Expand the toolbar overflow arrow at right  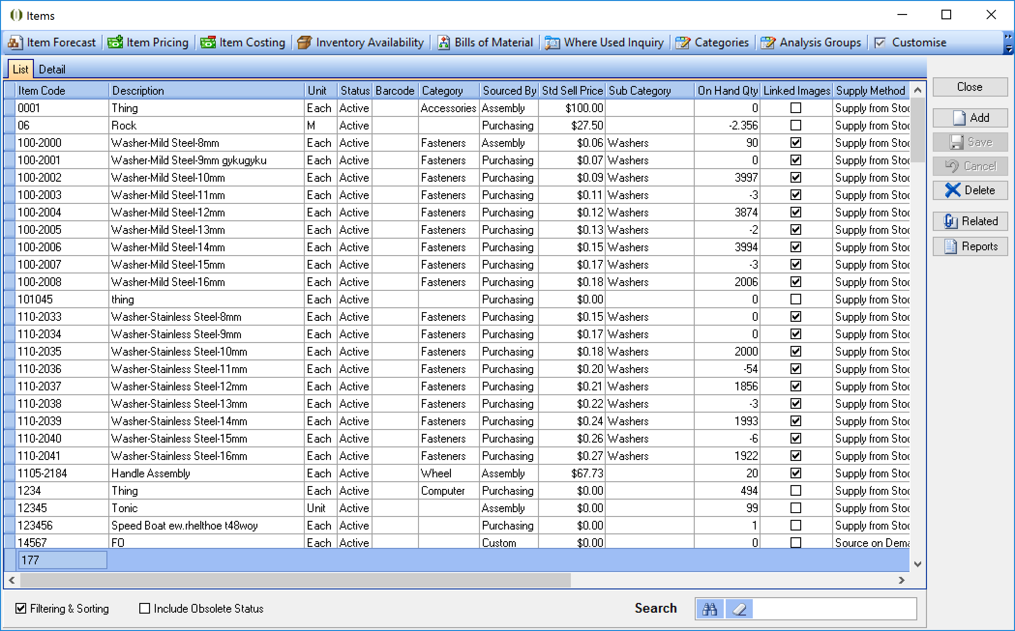[1009, 48]
